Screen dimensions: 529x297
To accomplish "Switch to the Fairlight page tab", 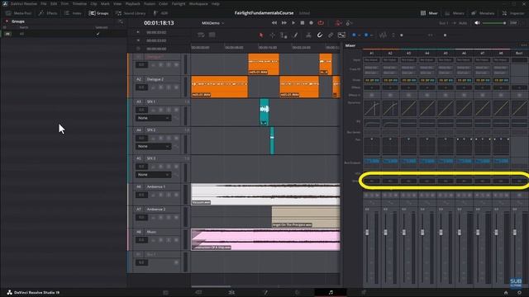I will tap(331, 292).
